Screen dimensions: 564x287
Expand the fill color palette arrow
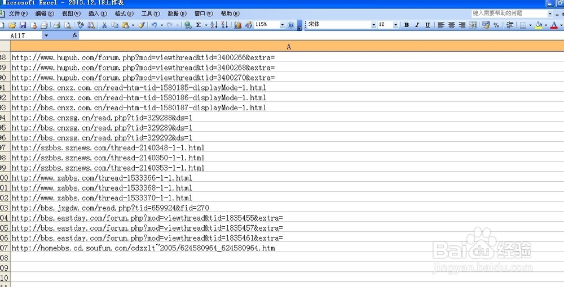coord(545,25)
